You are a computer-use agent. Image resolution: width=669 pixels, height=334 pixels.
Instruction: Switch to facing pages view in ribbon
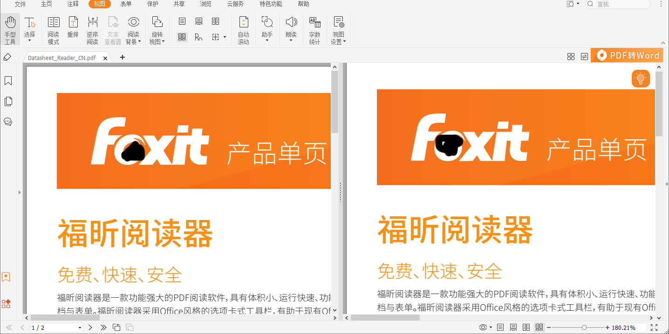[215, 21]
